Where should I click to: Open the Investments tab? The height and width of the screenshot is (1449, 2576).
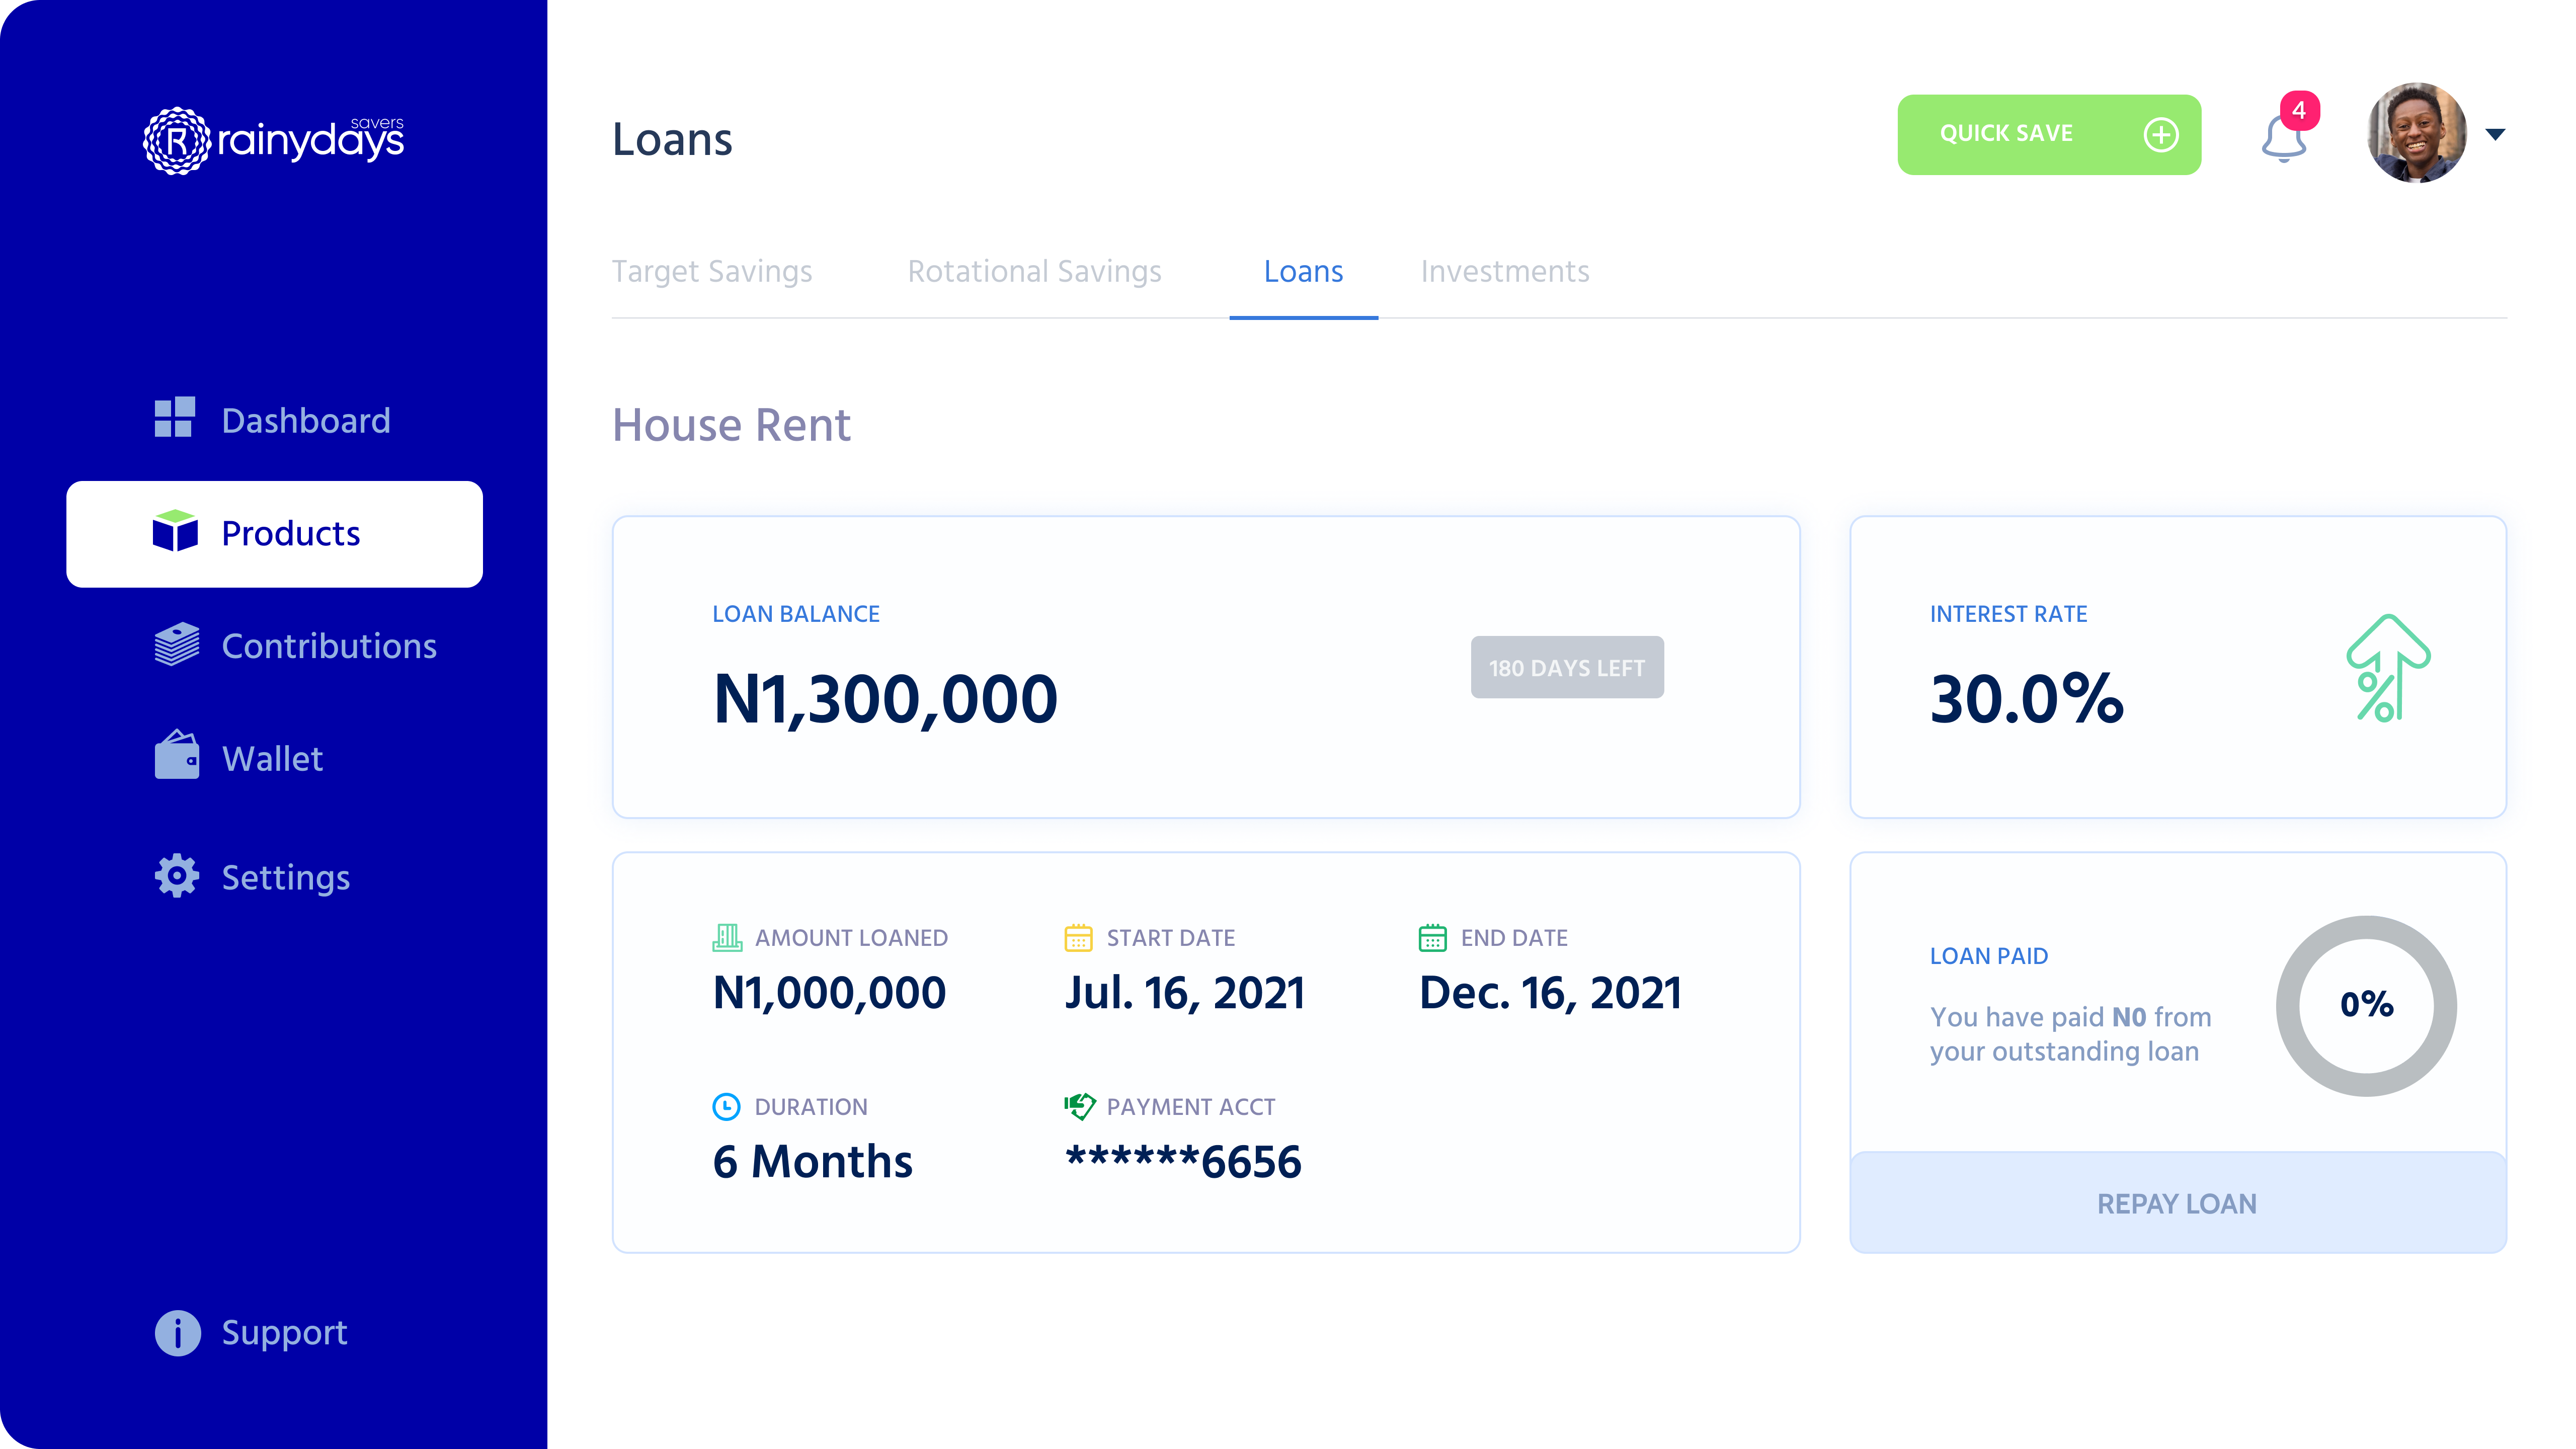tap(1504, 271)
